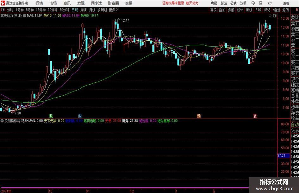299x193 pixels.
Task: Open the 市场 menu
Action: [x=53, y=3]
